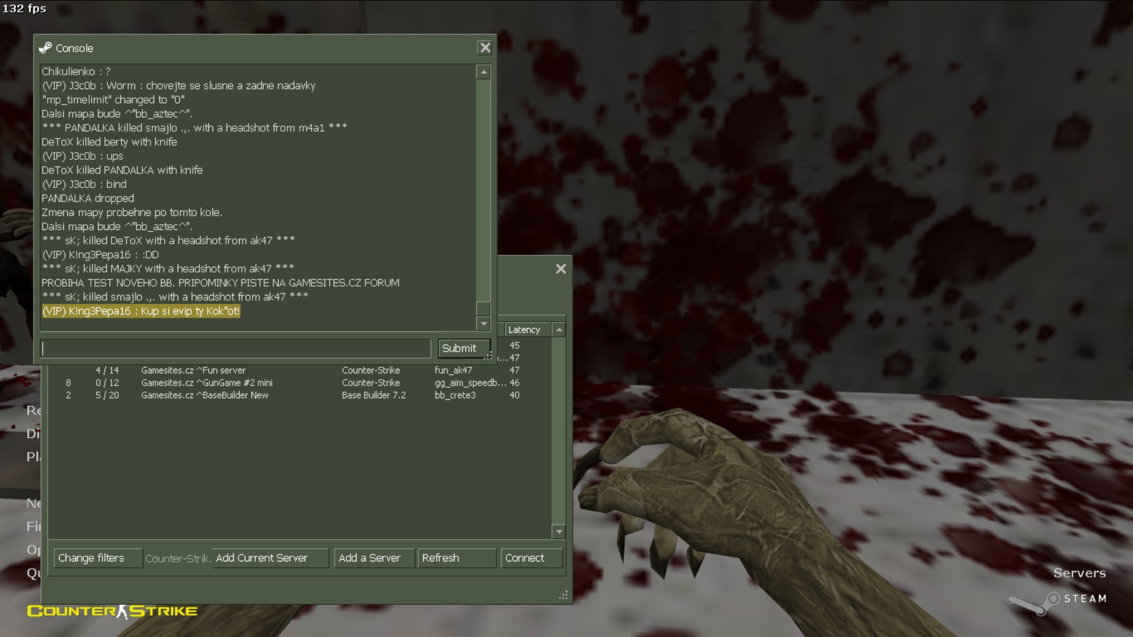Image resolution: width=1133 pixels, height=637 pixels.
Task: Click console line 'PANDALKA dropped'
Action: [87, 198]
